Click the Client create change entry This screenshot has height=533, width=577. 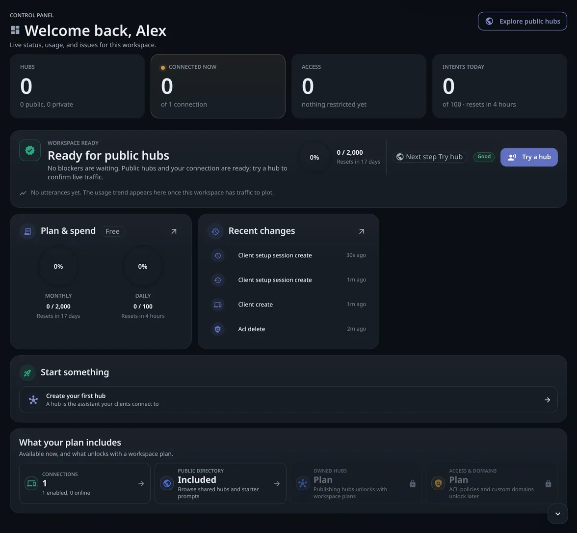[289, 305]
